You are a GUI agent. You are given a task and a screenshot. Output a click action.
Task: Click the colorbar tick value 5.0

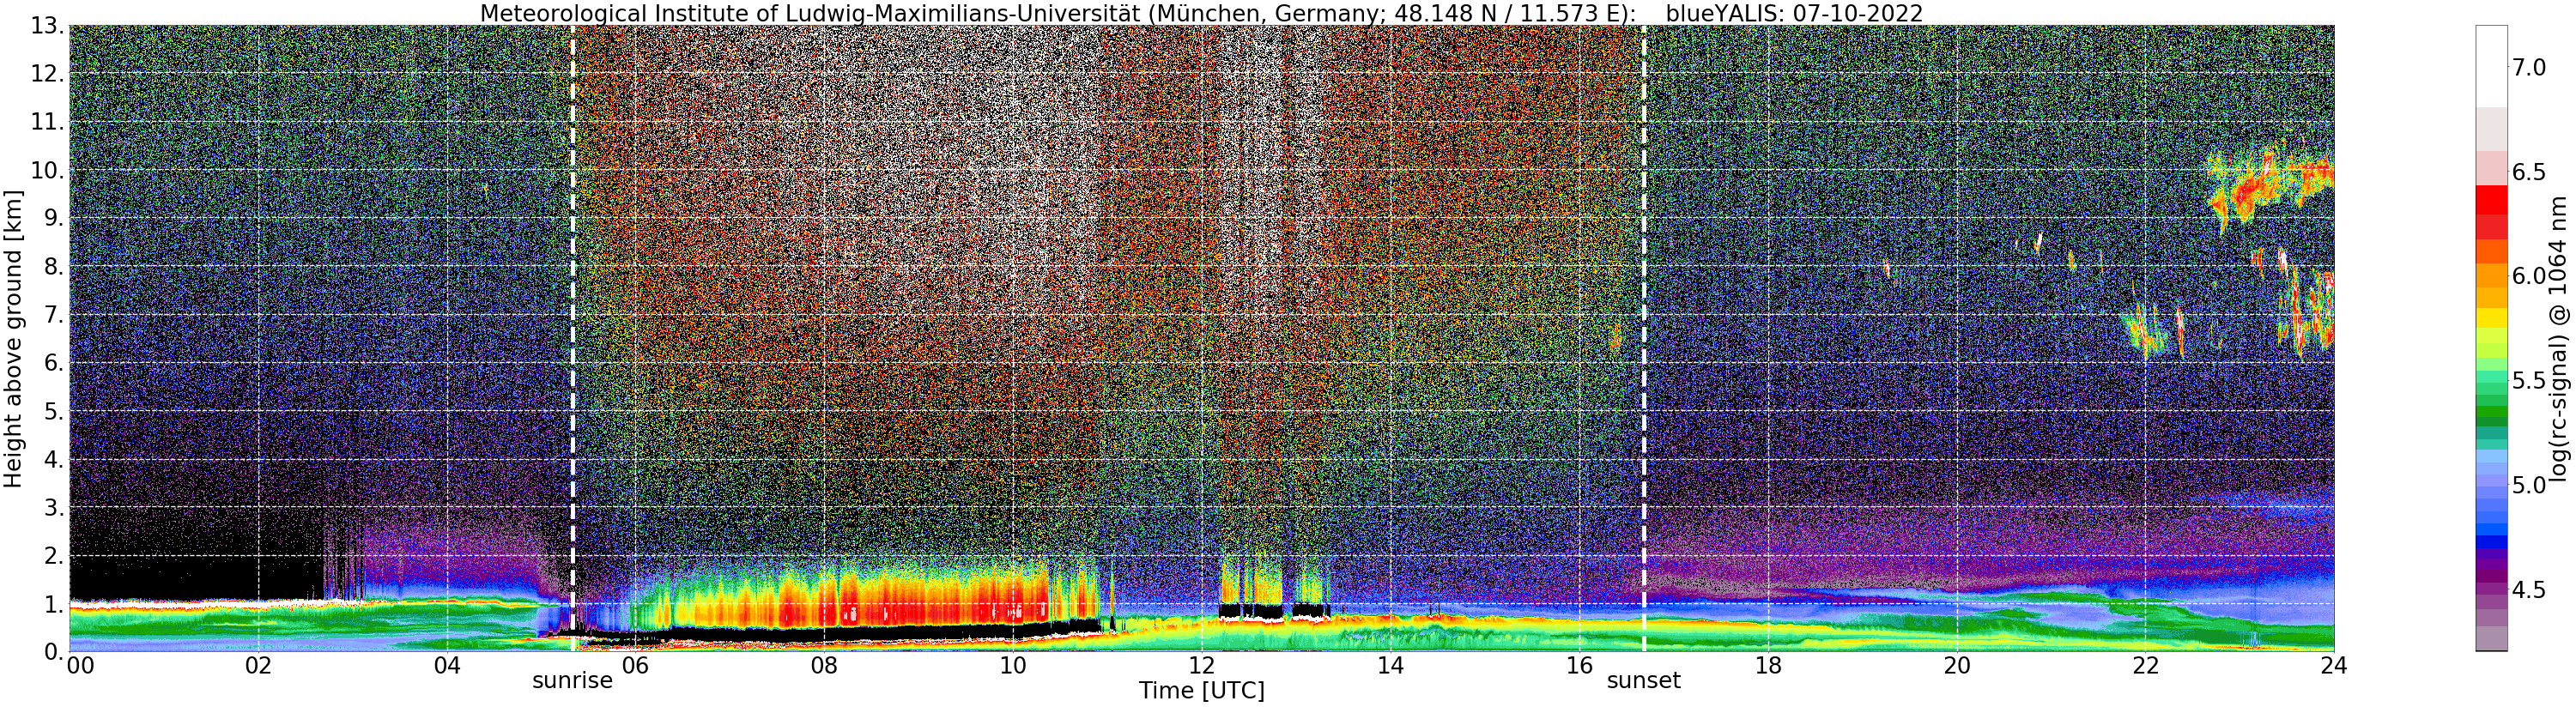[2529, 485]
